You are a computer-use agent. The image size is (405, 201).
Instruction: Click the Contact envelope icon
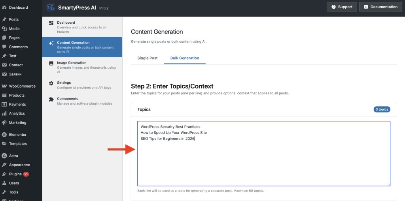point(4,65)
